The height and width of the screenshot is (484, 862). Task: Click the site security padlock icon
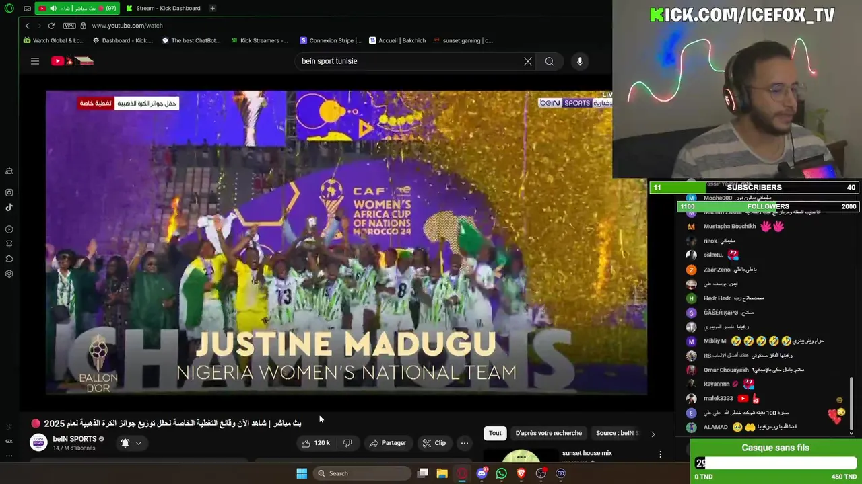click(83, 26)
